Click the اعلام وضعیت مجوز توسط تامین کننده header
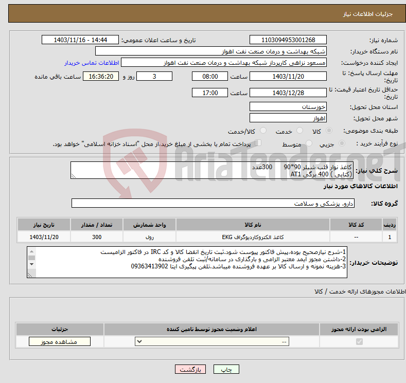This screenshot has height=383, width=406. 211,329
